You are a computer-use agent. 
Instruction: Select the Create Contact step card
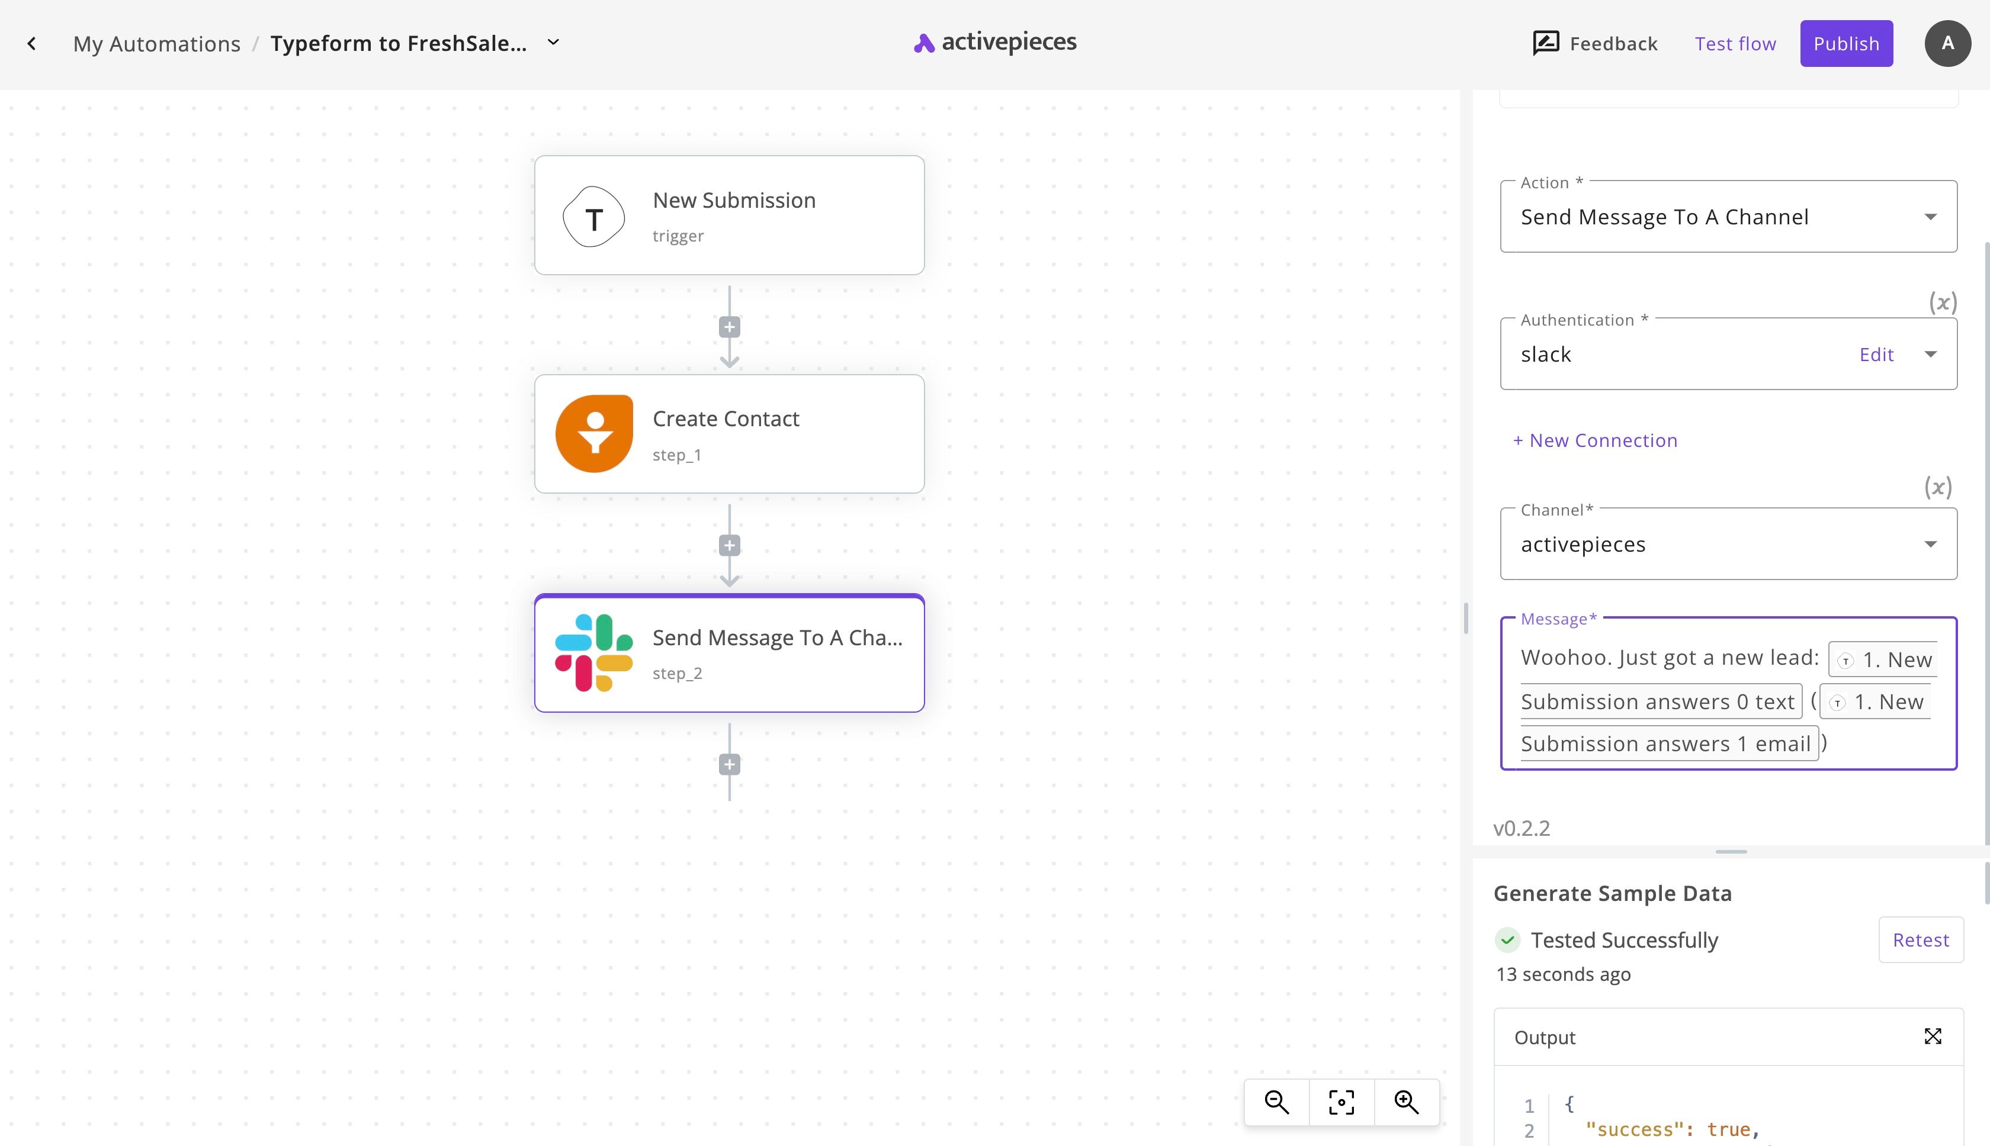pyautogui.click(x=729, y=434)
